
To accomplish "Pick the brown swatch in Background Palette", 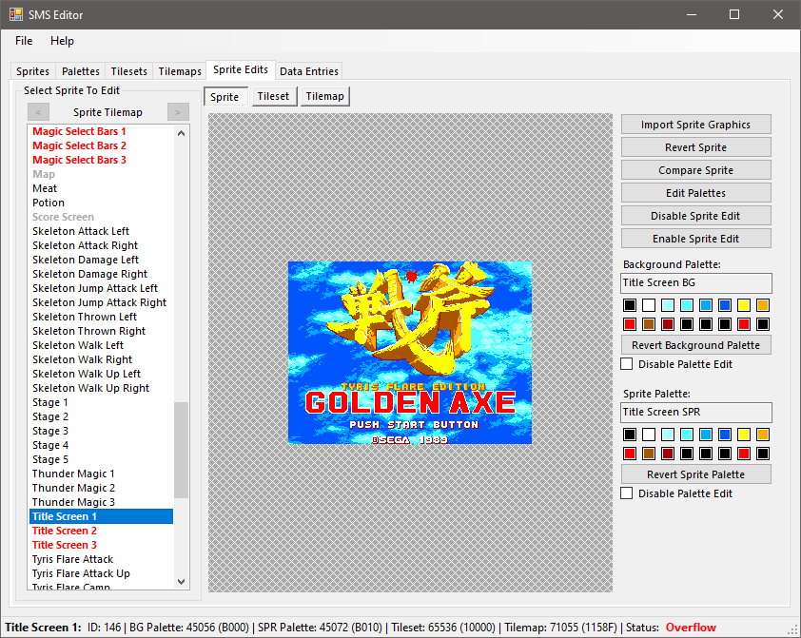I will pyautogui.click(x=649, y=324).
